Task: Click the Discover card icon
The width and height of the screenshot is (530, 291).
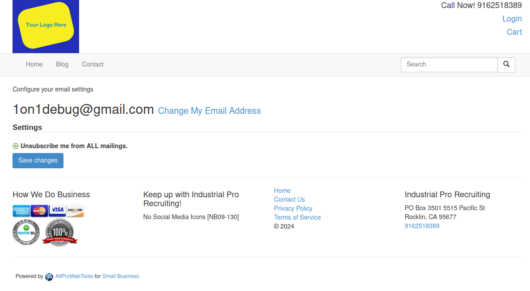Action: click(x=75, y=211)
